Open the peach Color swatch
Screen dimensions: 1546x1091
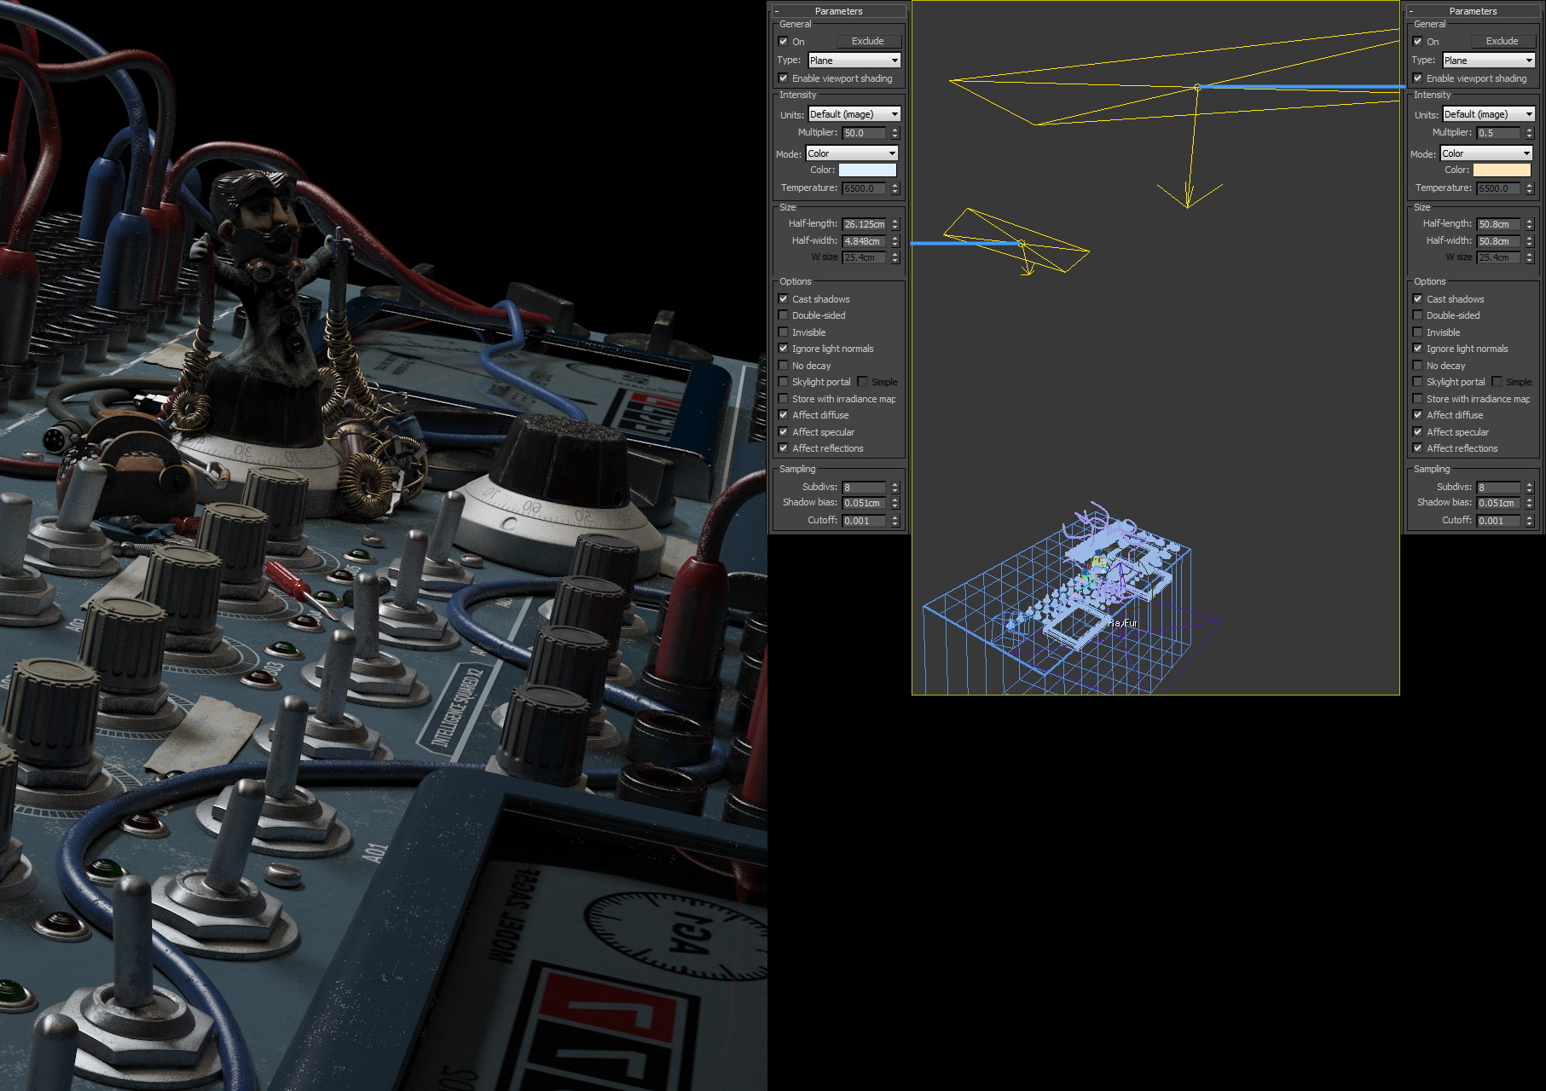coord(1502,170)
